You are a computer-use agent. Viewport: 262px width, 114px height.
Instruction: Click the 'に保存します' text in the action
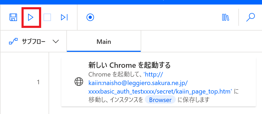(194, 100)
